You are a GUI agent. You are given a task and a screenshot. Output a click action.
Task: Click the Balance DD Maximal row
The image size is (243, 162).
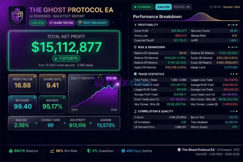coord(160,58)
